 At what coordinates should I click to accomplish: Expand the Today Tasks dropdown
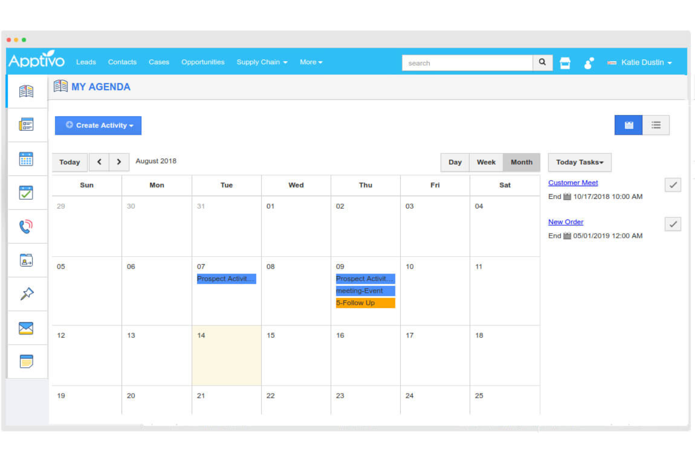(x=579, y=162)
